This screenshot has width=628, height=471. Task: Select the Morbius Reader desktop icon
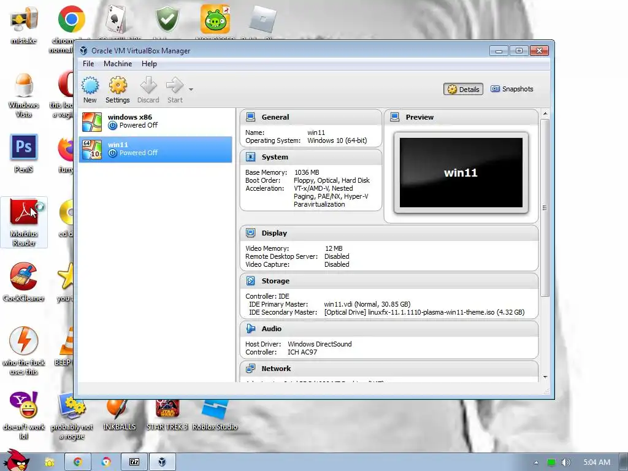[24, 222]
